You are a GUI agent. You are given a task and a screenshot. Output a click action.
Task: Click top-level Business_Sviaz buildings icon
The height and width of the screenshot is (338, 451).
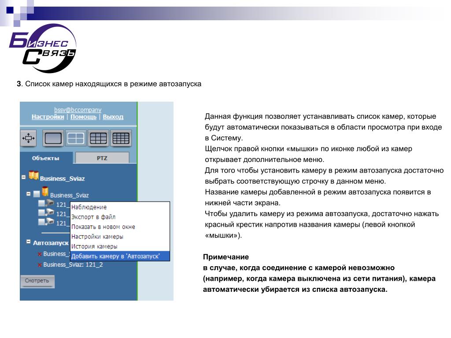click(x=33, y=175)
